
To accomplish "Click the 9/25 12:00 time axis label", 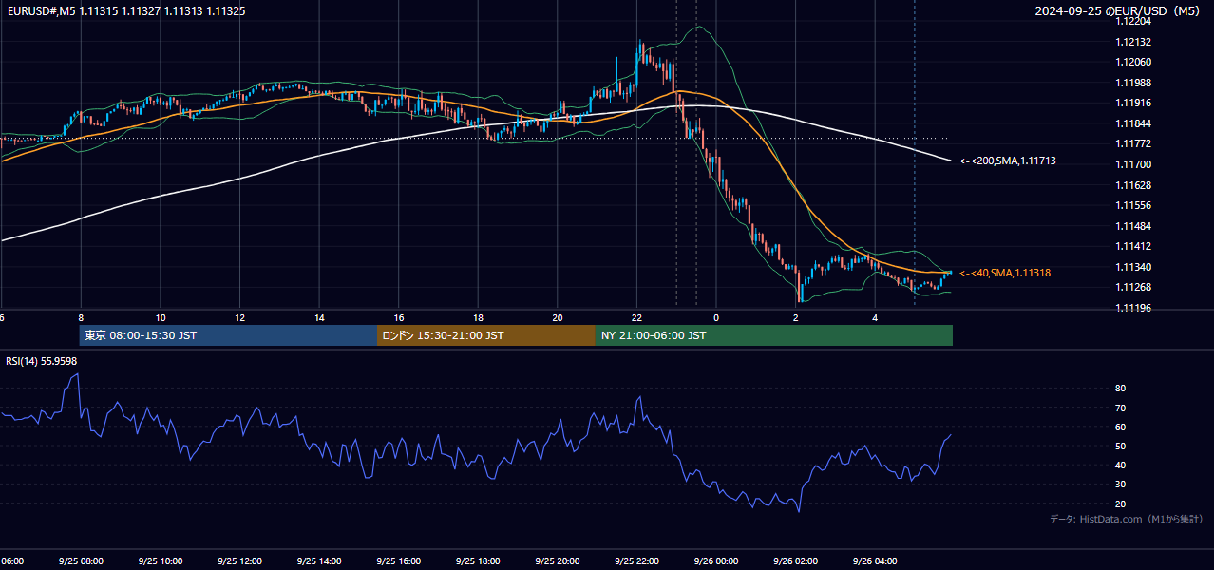I will tap(239, 561).
